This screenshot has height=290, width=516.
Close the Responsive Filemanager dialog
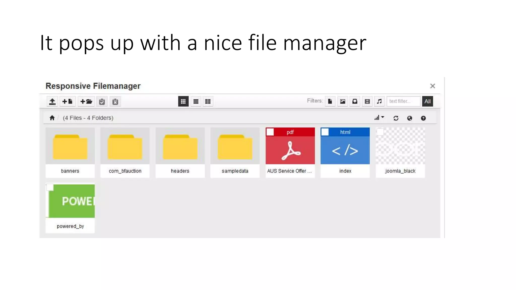pyautogui.click(x=433, y=86)
